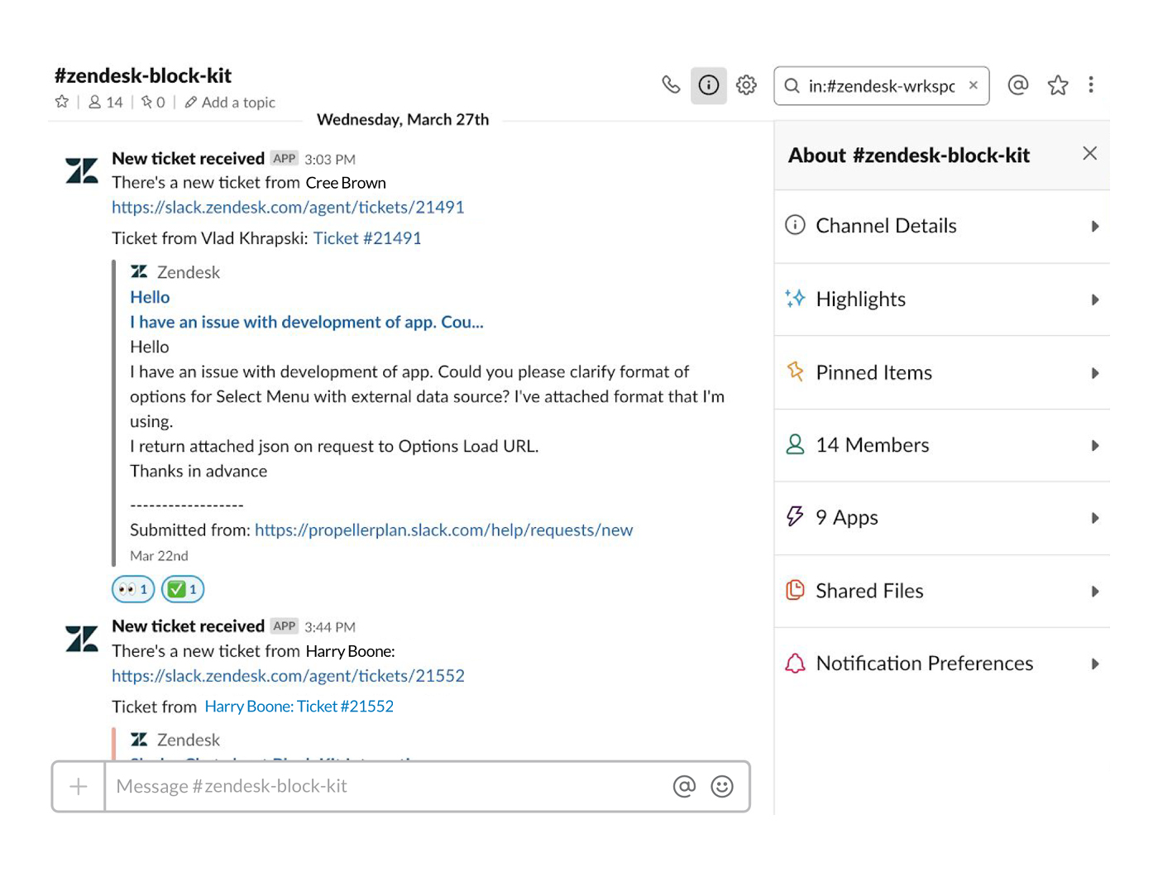
Task: Open the Ticket #21491 link
Action: pos(367,238)
